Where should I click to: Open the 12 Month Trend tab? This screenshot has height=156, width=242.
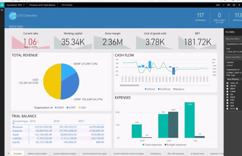click(x=197, y=154)
